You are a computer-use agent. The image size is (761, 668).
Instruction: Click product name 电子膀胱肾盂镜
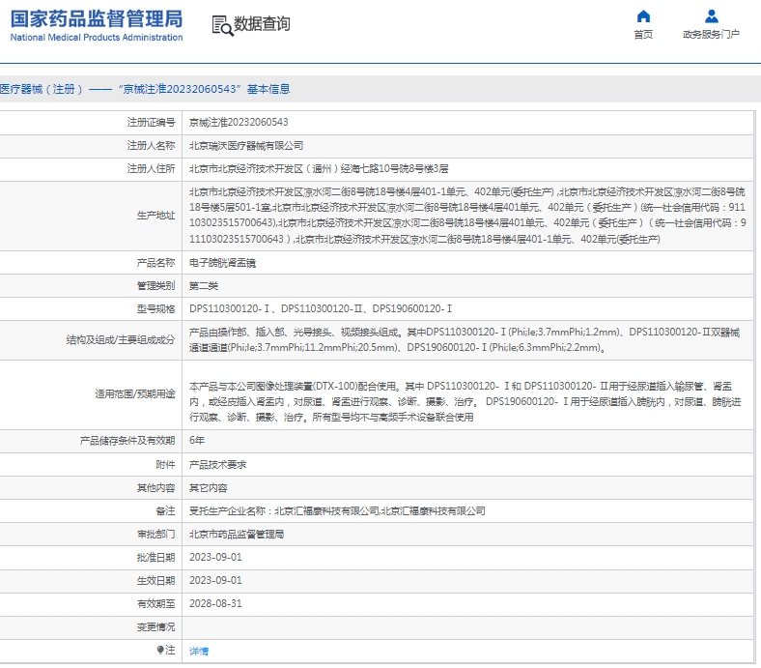pos(222,263)
